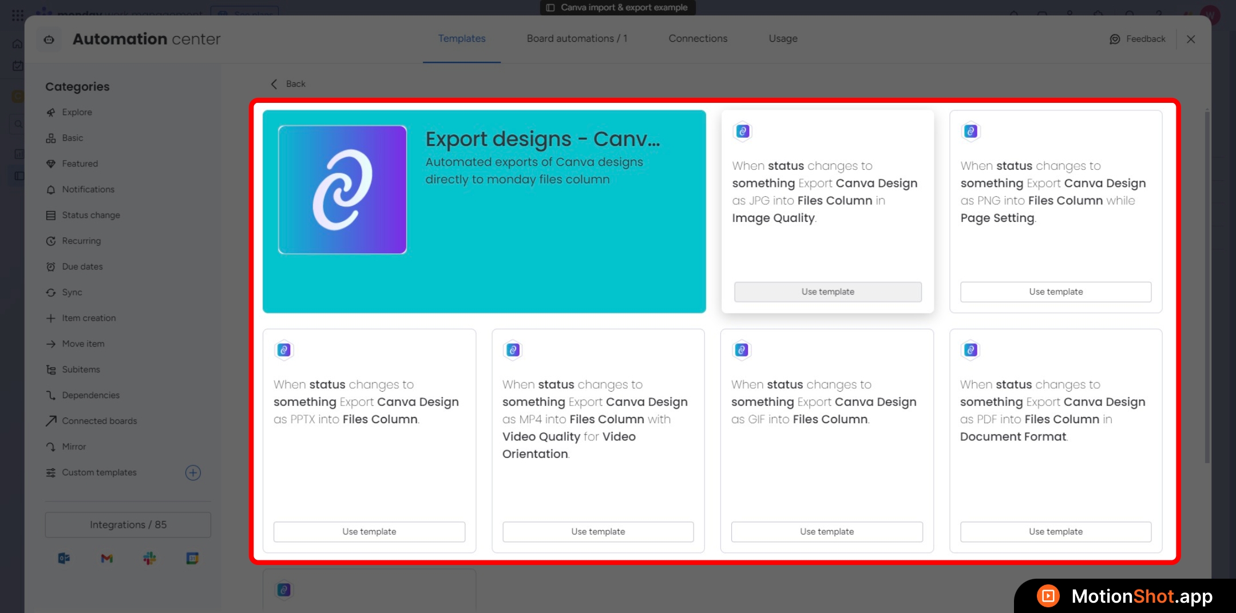Click the Outlook integration icon
1236x613 pixels.
(x=64, y=558)
